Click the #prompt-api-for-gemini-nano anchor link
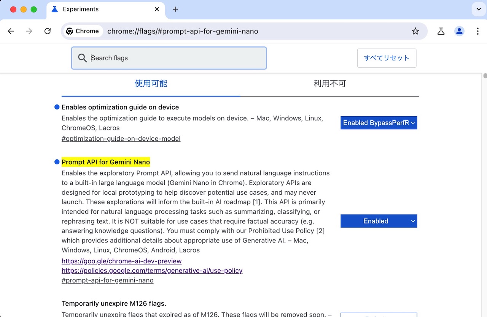 (x=108, y=281)
